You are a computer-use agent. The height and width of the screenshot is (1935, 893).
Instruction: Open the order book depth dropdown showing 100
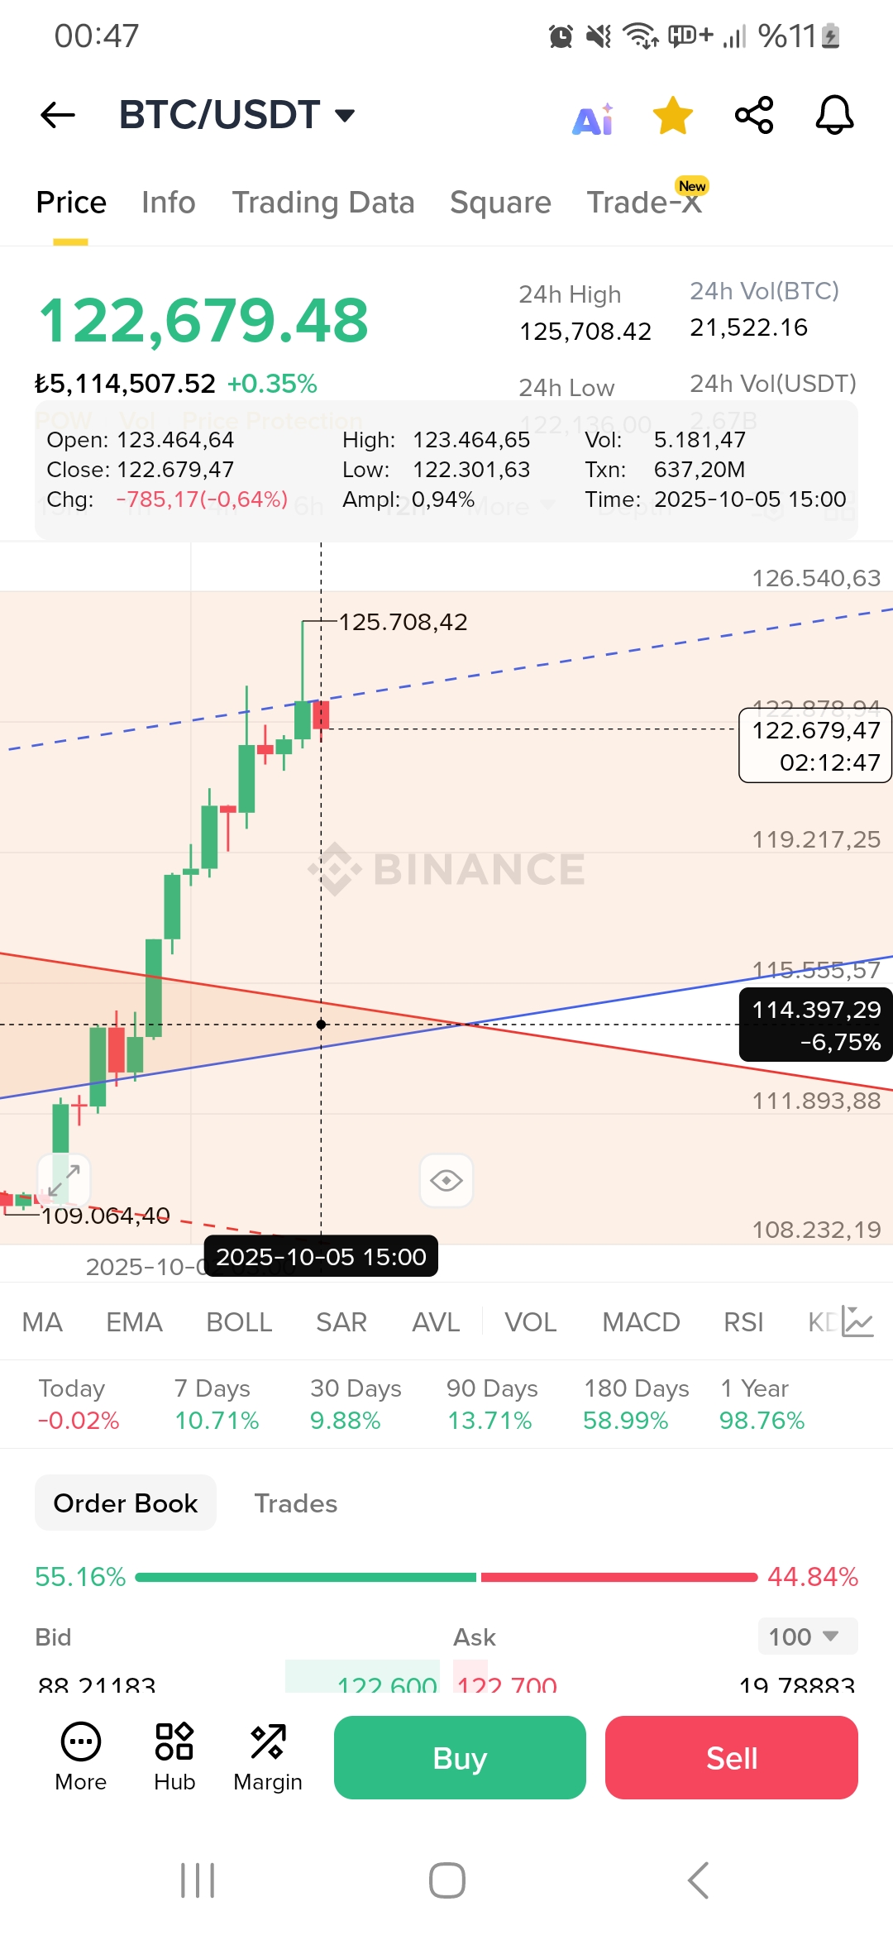pos(806,1636)
